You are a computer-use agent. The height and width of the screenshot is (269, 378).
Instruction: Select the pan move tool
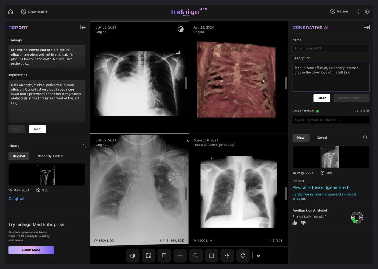[180, 256]
